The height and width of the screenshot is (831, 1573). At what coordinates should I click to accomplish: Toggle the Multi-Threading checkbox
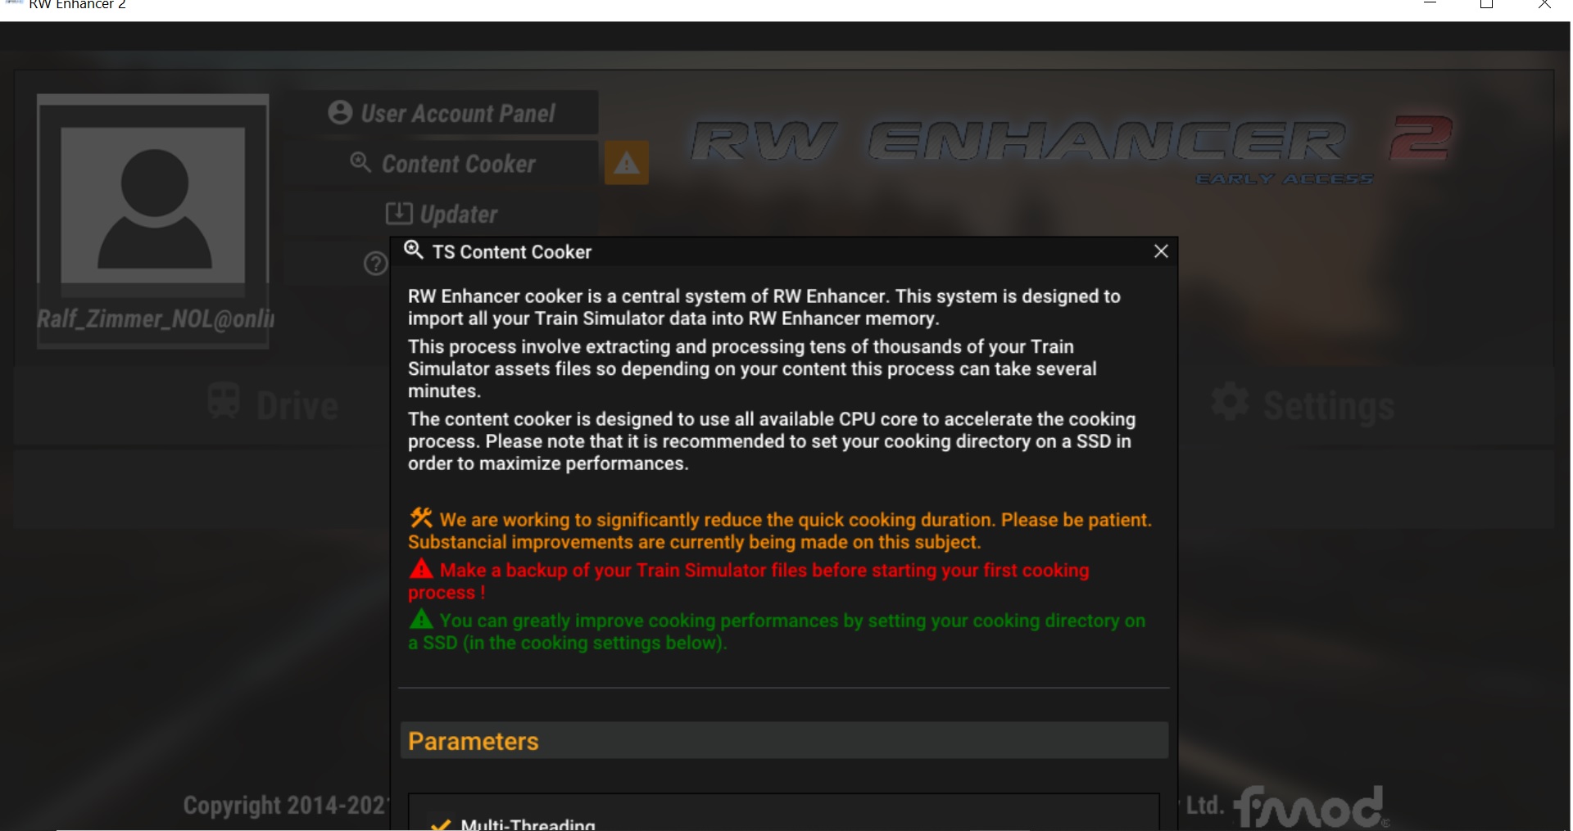(x=441, y=824)
